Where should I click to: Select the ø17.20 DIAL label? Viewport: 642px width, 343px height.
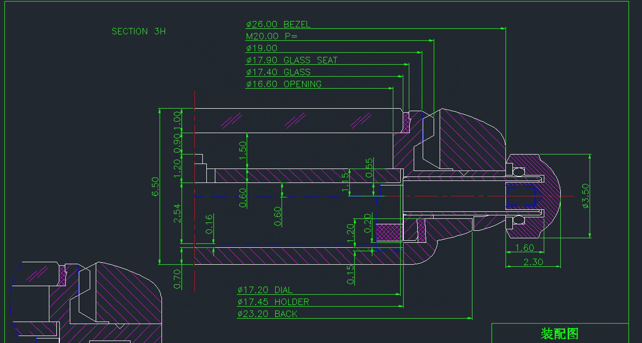coord(265,290)
